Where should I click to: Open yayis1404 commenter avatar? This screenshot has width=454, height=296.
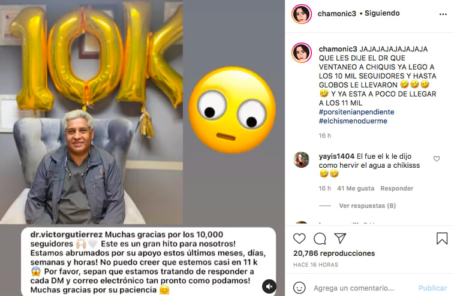(x=301, y=160)
